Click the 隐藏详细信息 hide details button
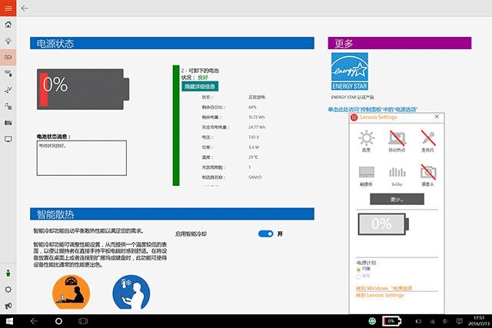This screenshot has width=492, height=328. pyautogui.click(x=200, y=87)
